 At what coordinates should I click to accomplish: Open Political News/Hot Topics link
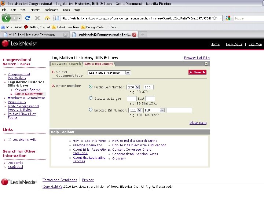(x=22, y=115)
